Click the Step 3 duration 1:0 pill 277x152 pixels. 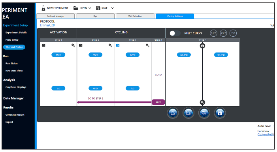coord(132,88)
